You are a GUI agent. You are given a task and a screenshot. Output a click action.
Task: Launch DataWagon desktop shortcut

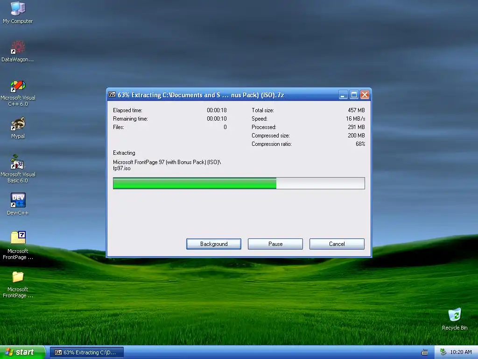[18, 51]
